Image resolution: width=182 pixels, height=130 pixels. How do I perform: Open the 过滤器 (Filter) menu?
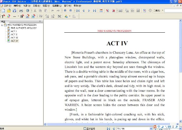(57, 6)
